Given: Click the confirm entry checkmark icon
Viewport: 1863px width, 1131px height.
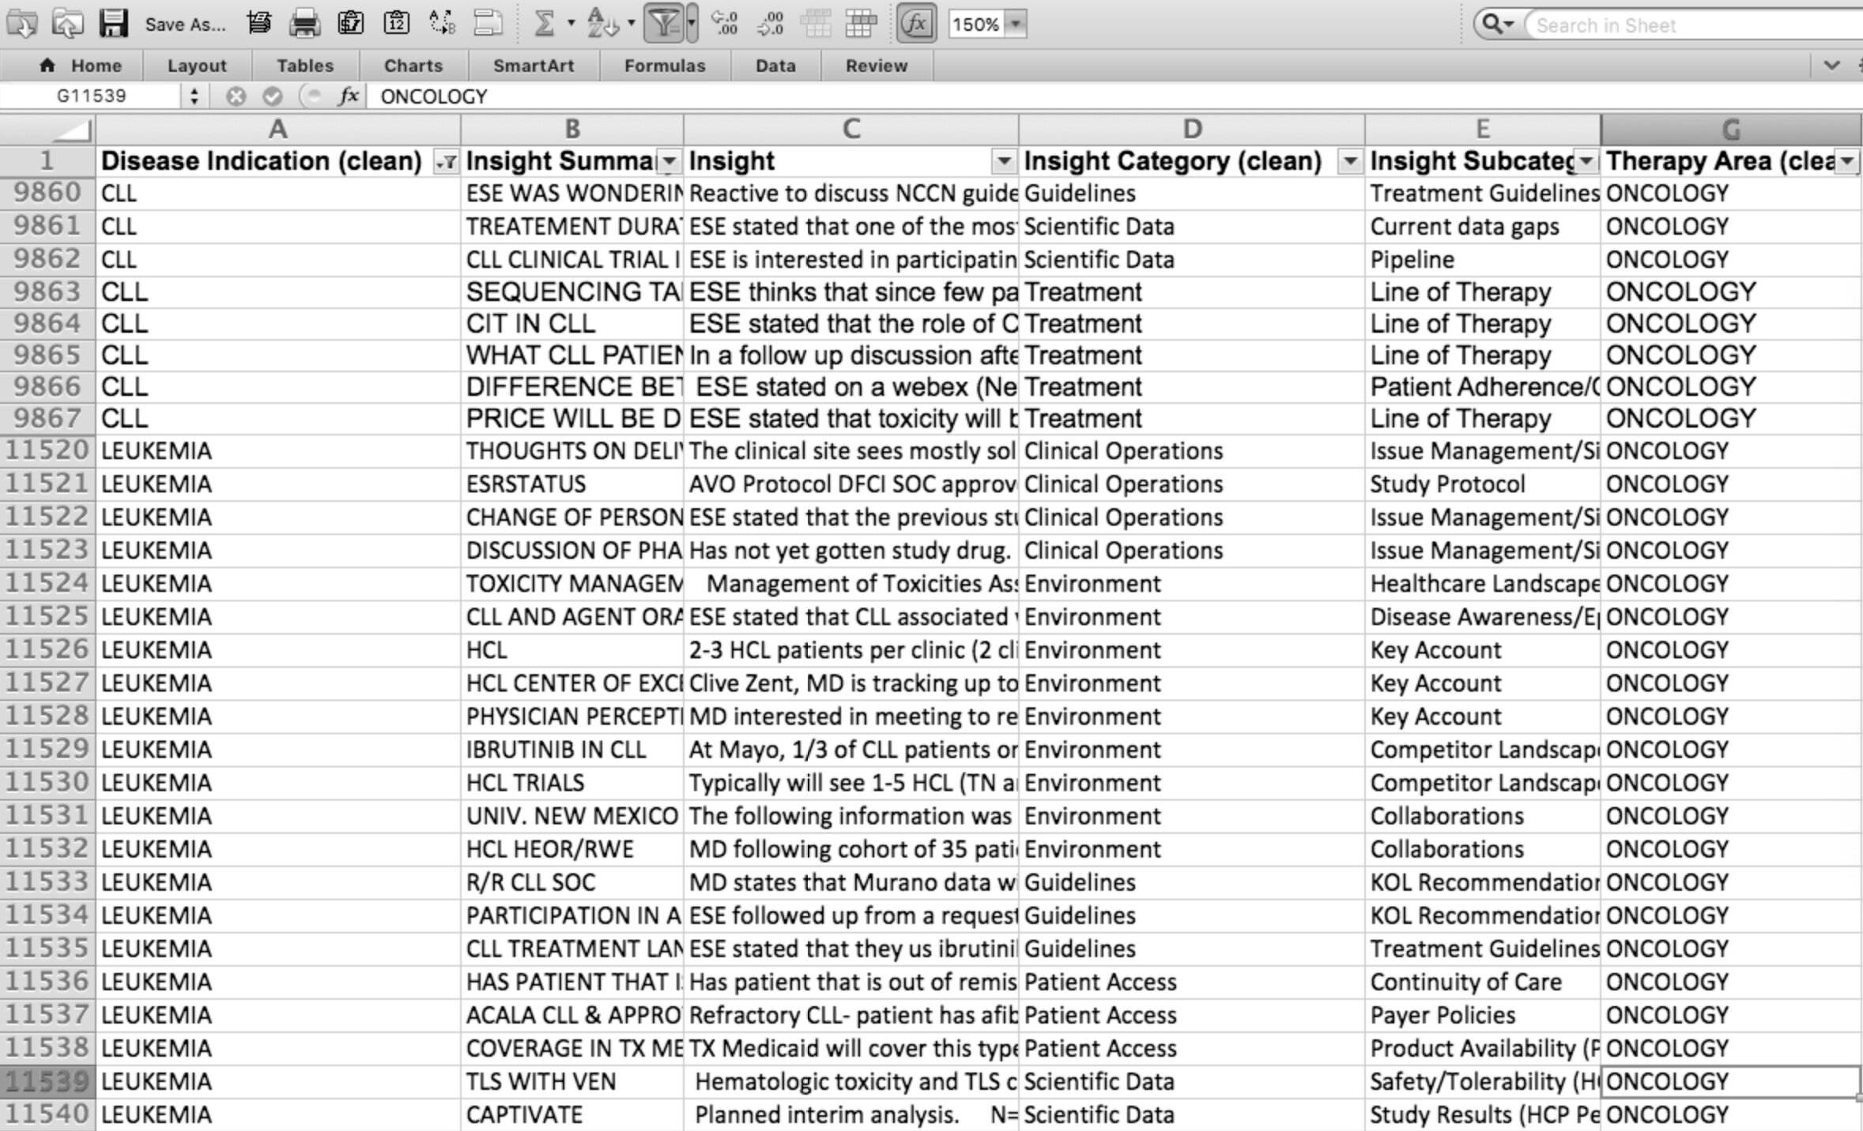Looking at the screenshot, I should coord(273,96).
